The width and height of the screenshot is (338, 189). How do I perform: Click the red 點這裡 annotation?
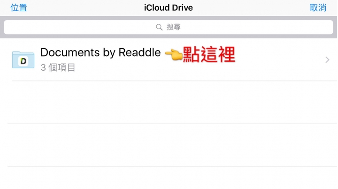pos(209,55)
